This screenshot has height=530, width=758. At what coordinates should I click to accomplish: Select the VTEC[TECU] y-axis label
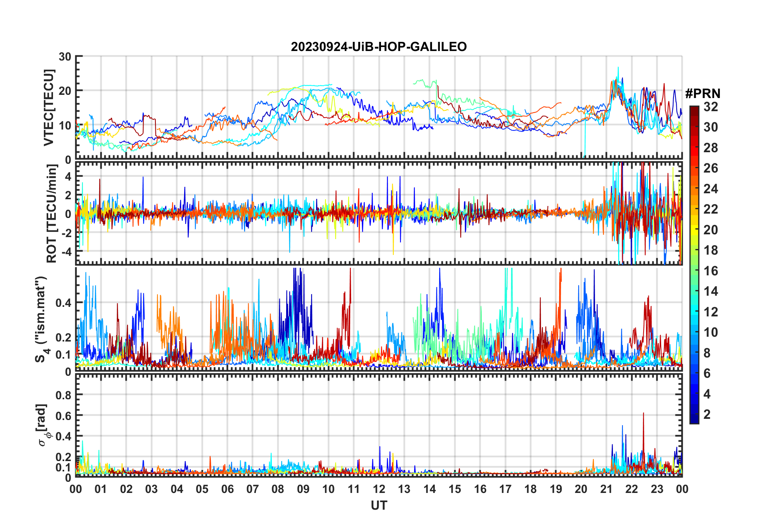click(x=49, y=108)
